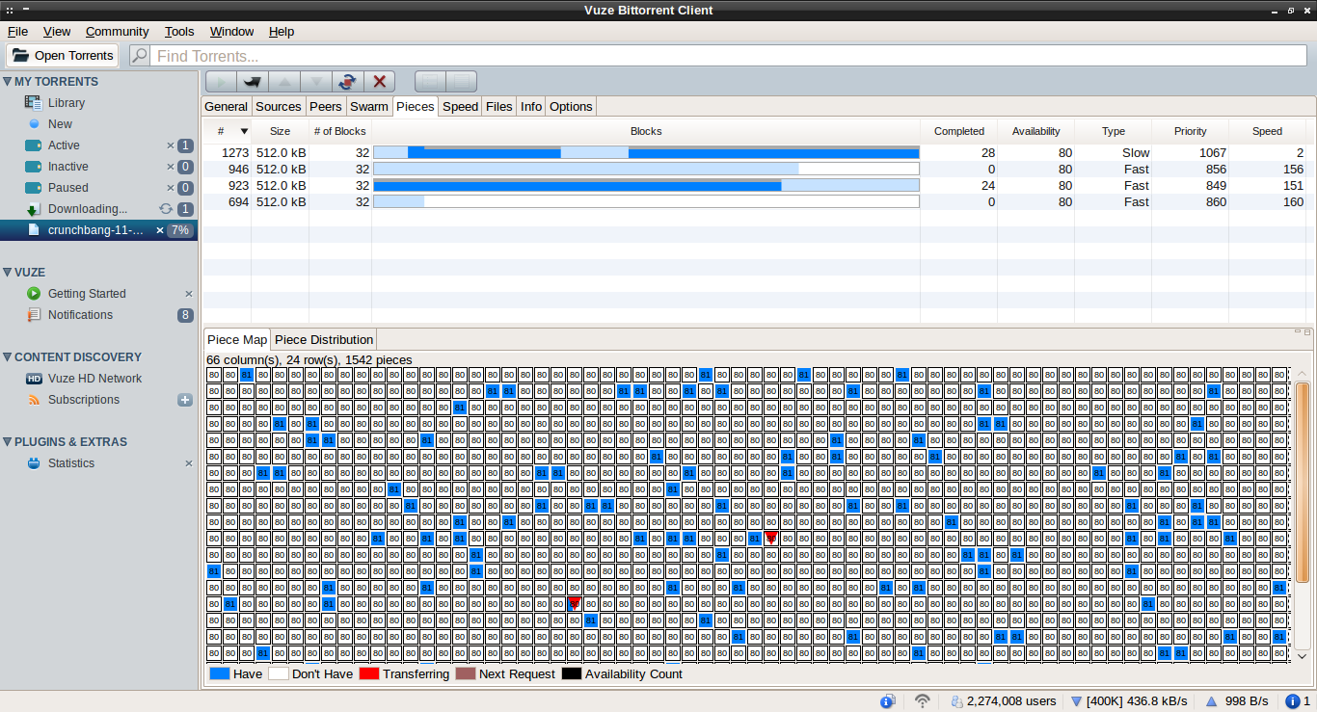Click the download speed down-arrow status icon
This screenshot has width=1317, height=712.
click(x=1077, y=701)
